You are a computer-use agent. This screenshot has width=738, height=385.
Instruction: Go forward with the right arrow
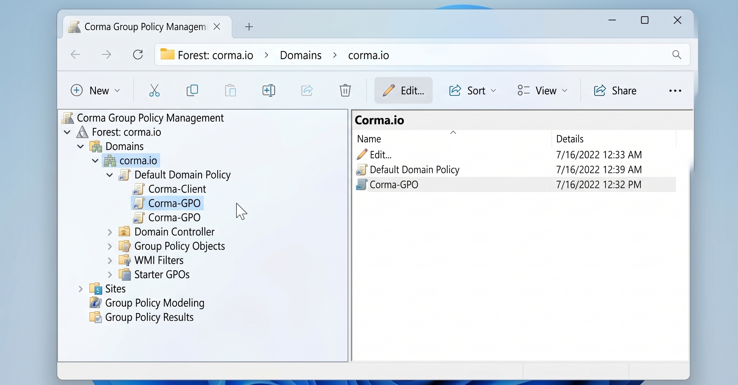(x=106, y=54)
